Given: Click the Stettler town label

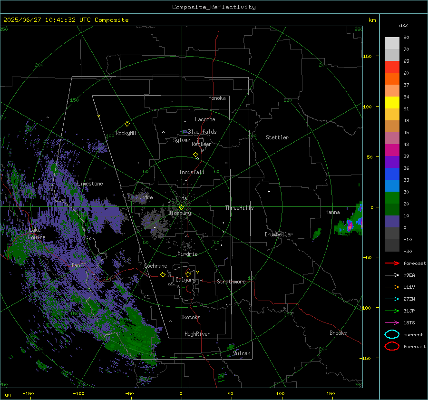Looking at the screenshot, I should (x=277, y=137).
